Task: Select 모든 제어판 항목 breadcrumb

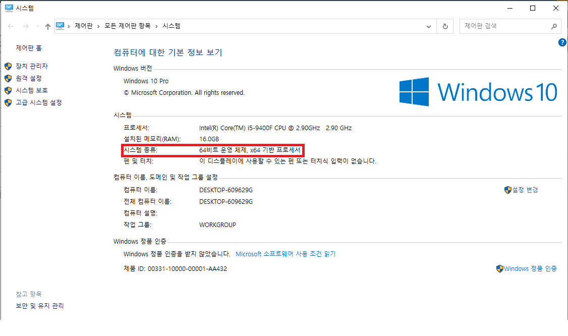Action: pyautogui.click(x=128, y=26)
